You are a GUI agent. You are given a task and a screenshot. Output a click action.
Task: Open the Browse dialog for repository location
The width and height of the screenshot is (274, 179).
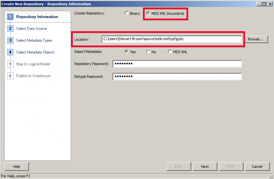coord(256,39)
